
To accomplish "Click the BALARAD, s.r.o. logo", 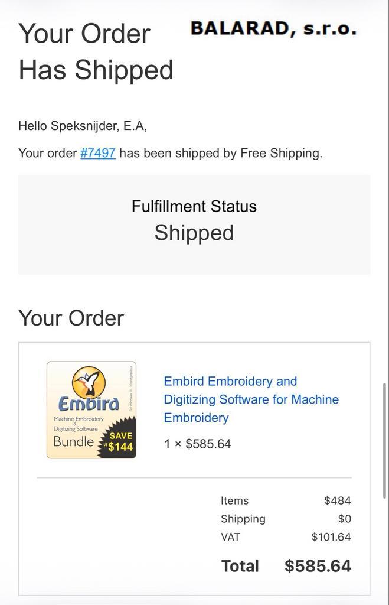I will [x=273, y=28].
